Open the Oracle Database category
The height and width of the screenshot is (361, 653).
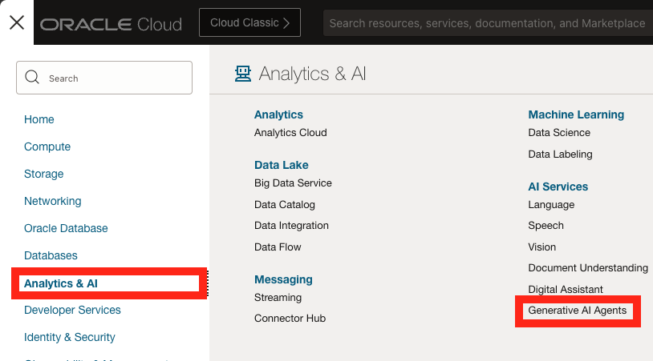coord(66,228)
